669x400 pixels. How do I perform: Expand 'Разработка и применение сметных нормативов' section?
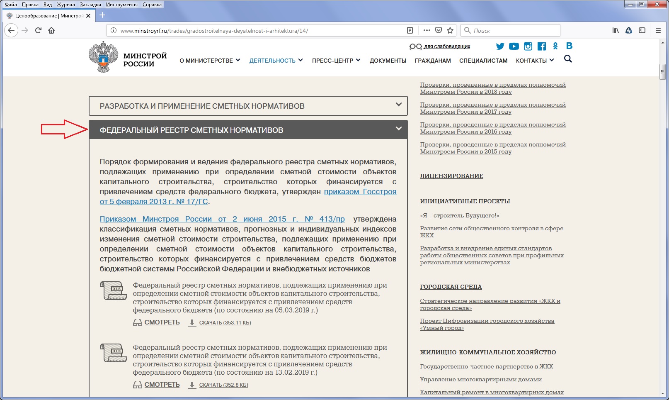coord(248,106)
